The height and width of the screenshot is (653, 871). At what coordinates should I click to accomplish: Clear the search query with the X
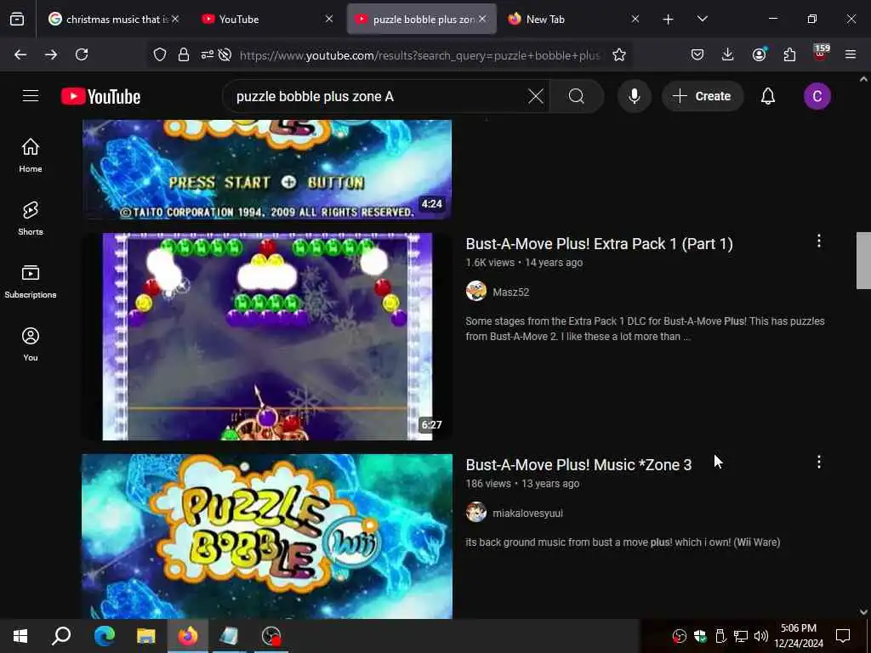tap(536, 96)
